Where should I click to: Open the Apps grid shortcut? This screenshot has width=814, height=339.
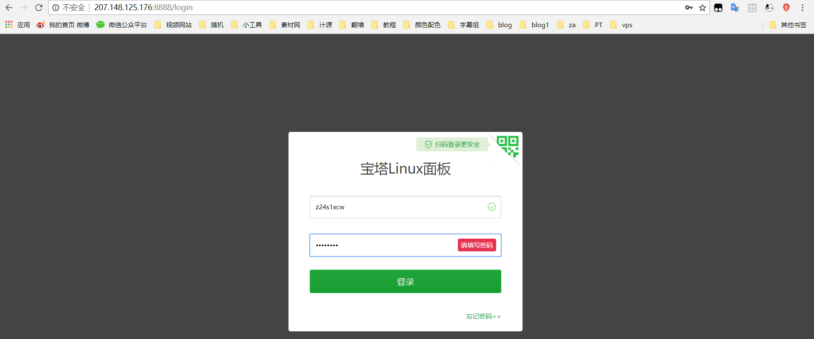17,25
